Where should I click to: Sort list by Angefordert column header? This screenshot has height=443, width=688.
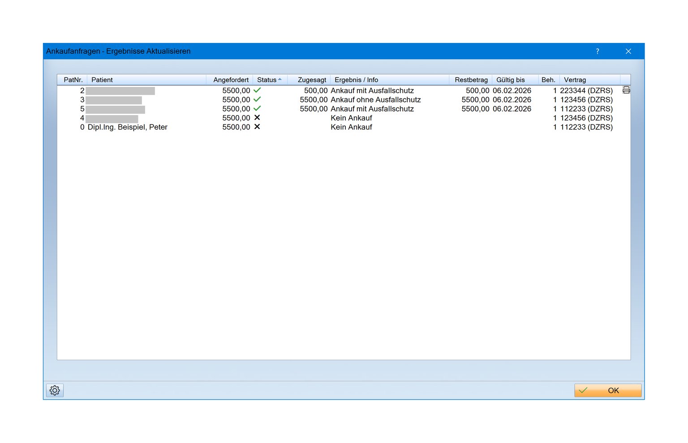coord(231,80)
